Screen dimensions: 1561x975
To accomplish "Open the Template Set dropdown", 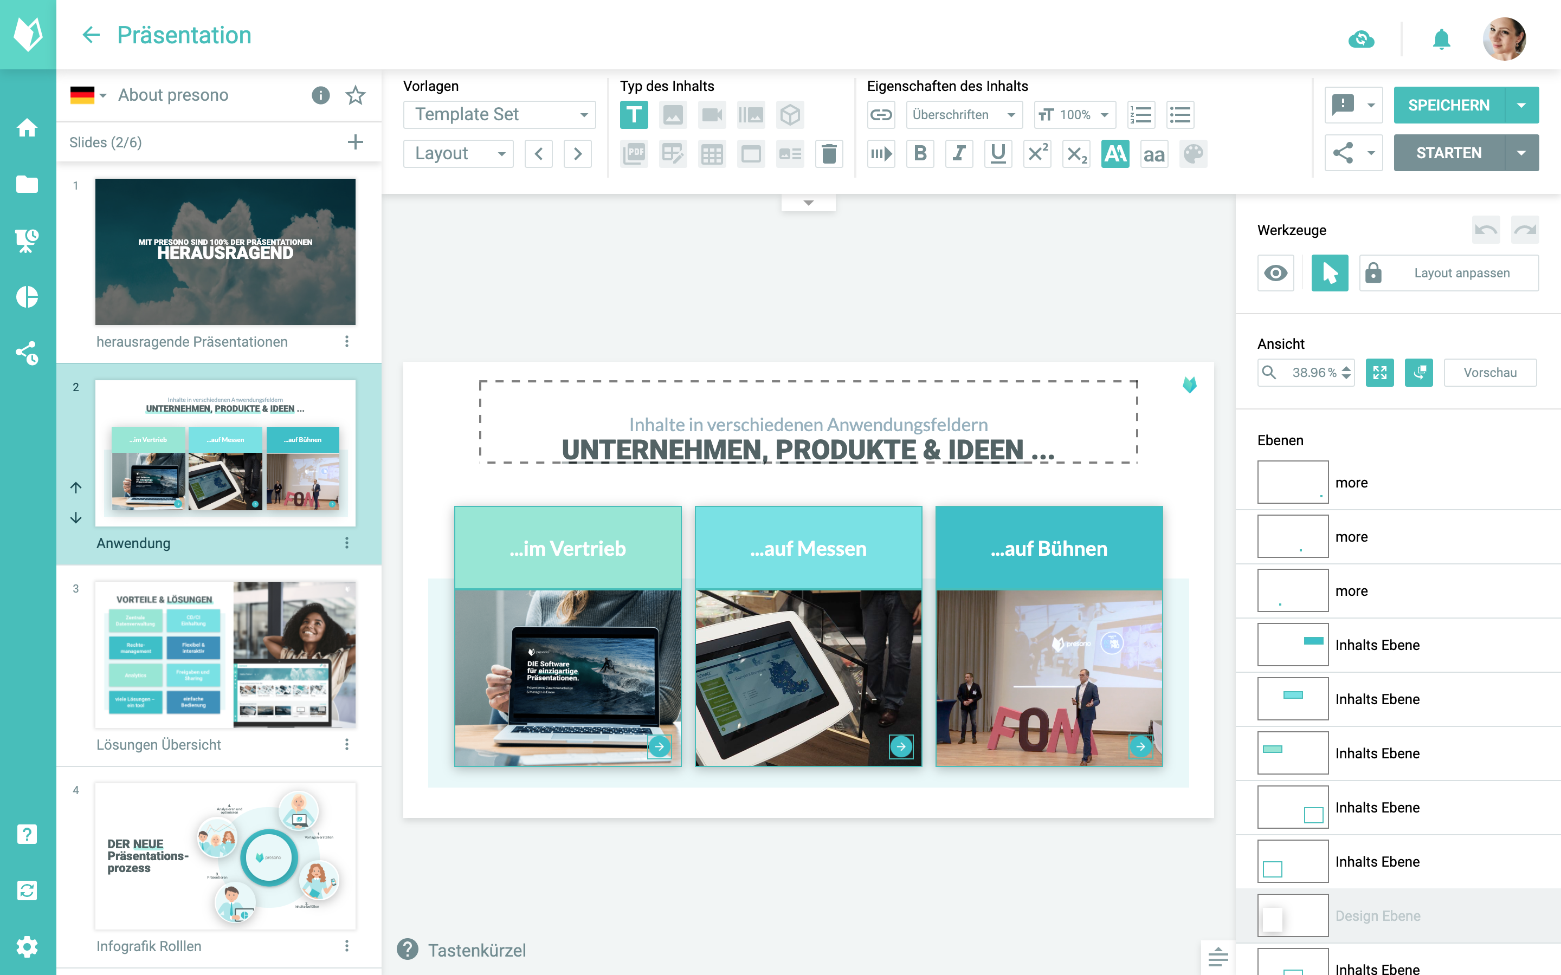I will click(499, 115).
